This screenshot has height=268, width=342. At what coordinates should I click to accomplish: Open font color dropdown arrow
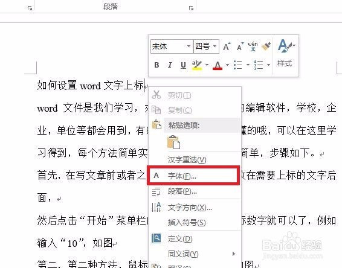click(227, 65)
